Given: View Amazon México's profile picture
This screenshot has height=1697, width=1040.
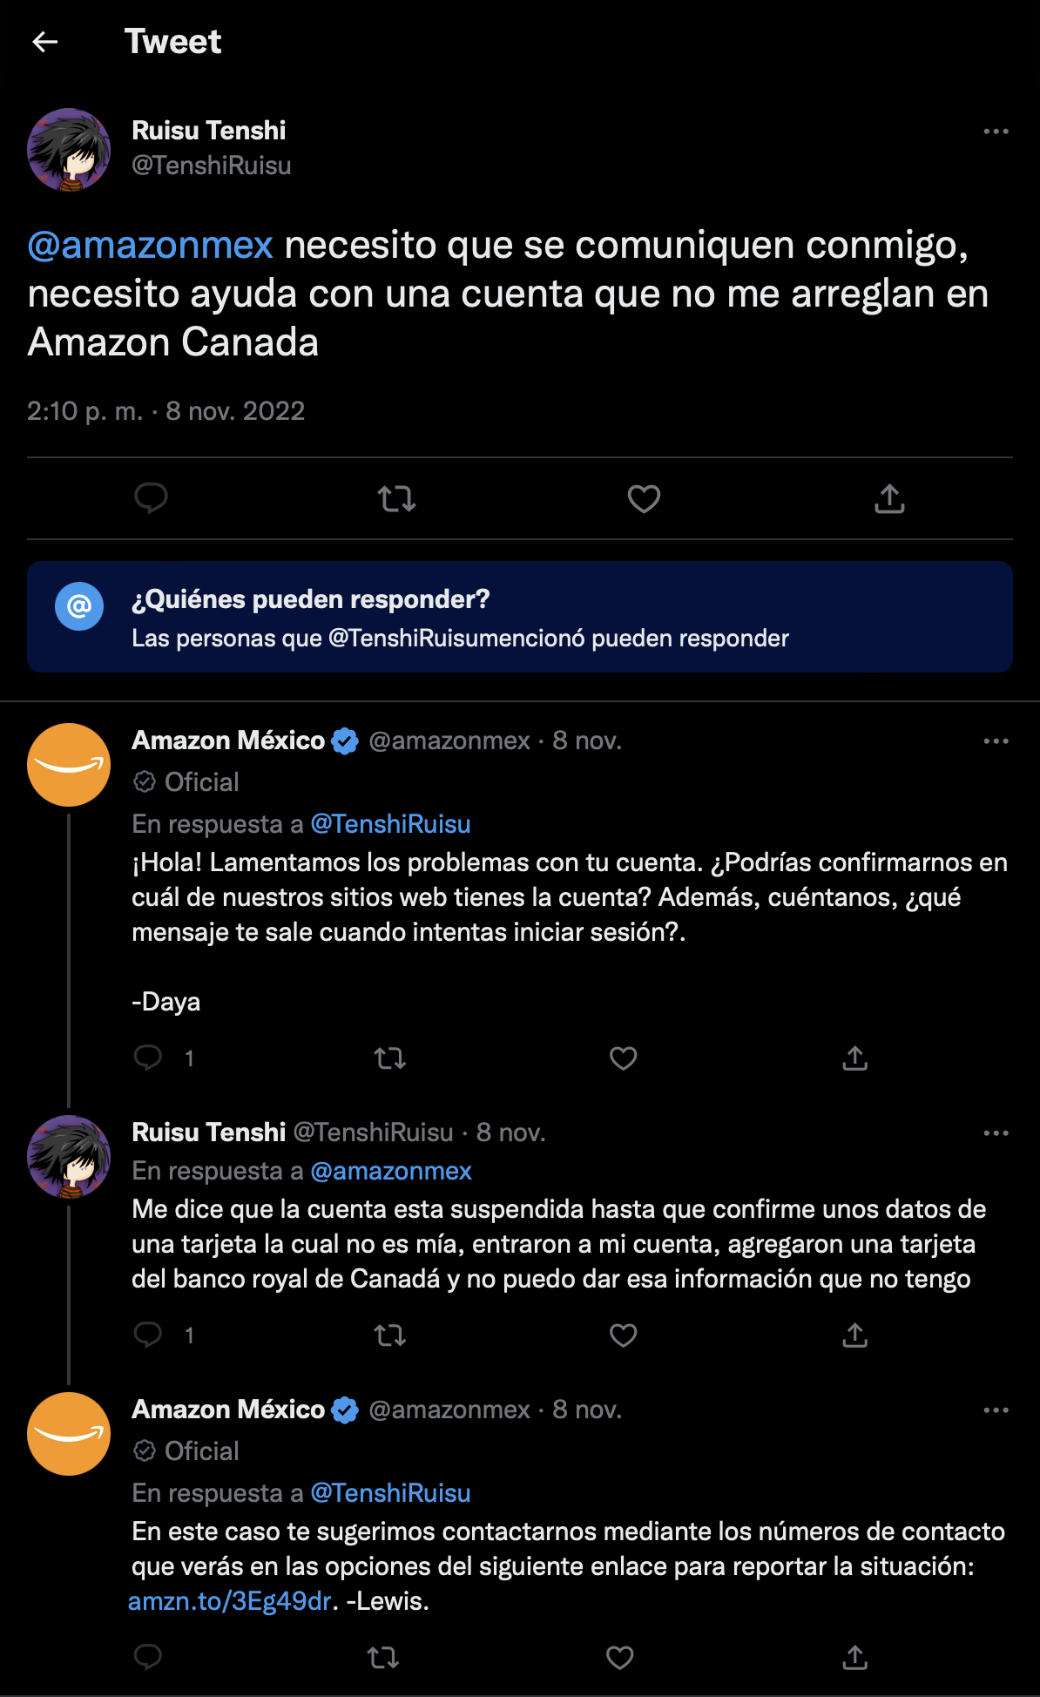Looking at the screenshot, I should 68,764.
